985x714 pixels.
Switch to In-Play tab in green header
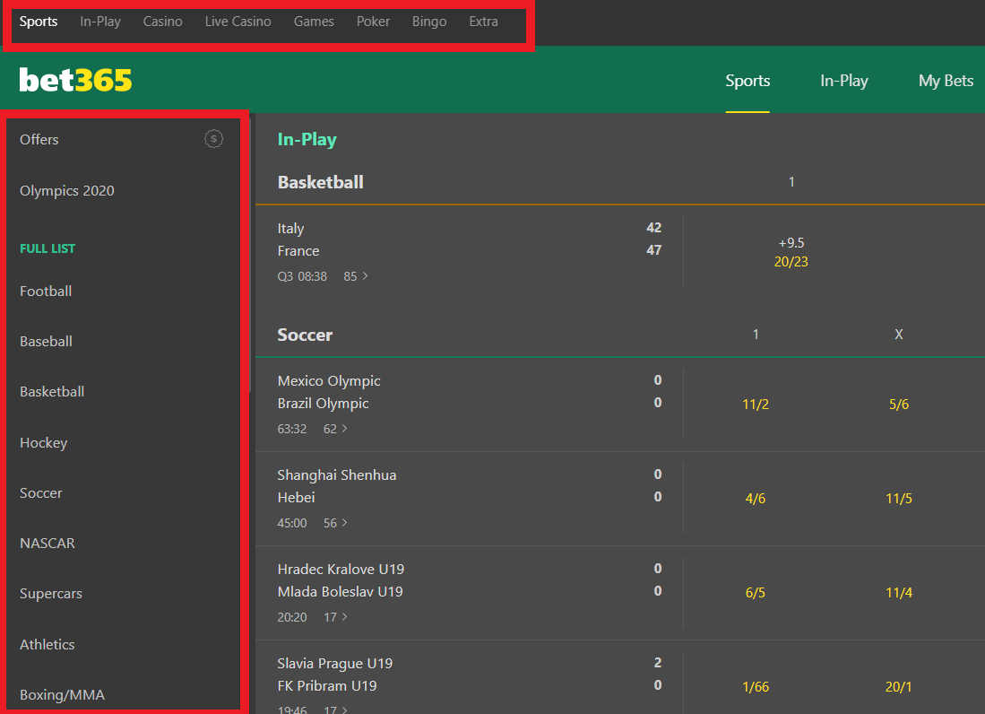844,81
